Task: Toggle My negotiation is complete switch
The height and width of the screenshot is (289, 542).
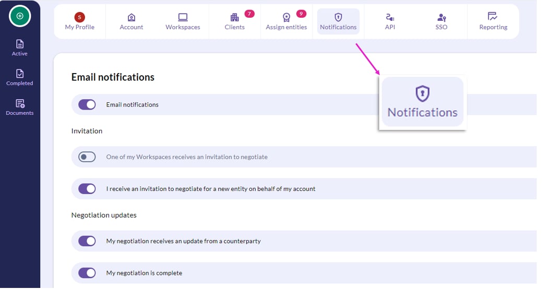Action: pyautogui.click(x=87, y=273)
